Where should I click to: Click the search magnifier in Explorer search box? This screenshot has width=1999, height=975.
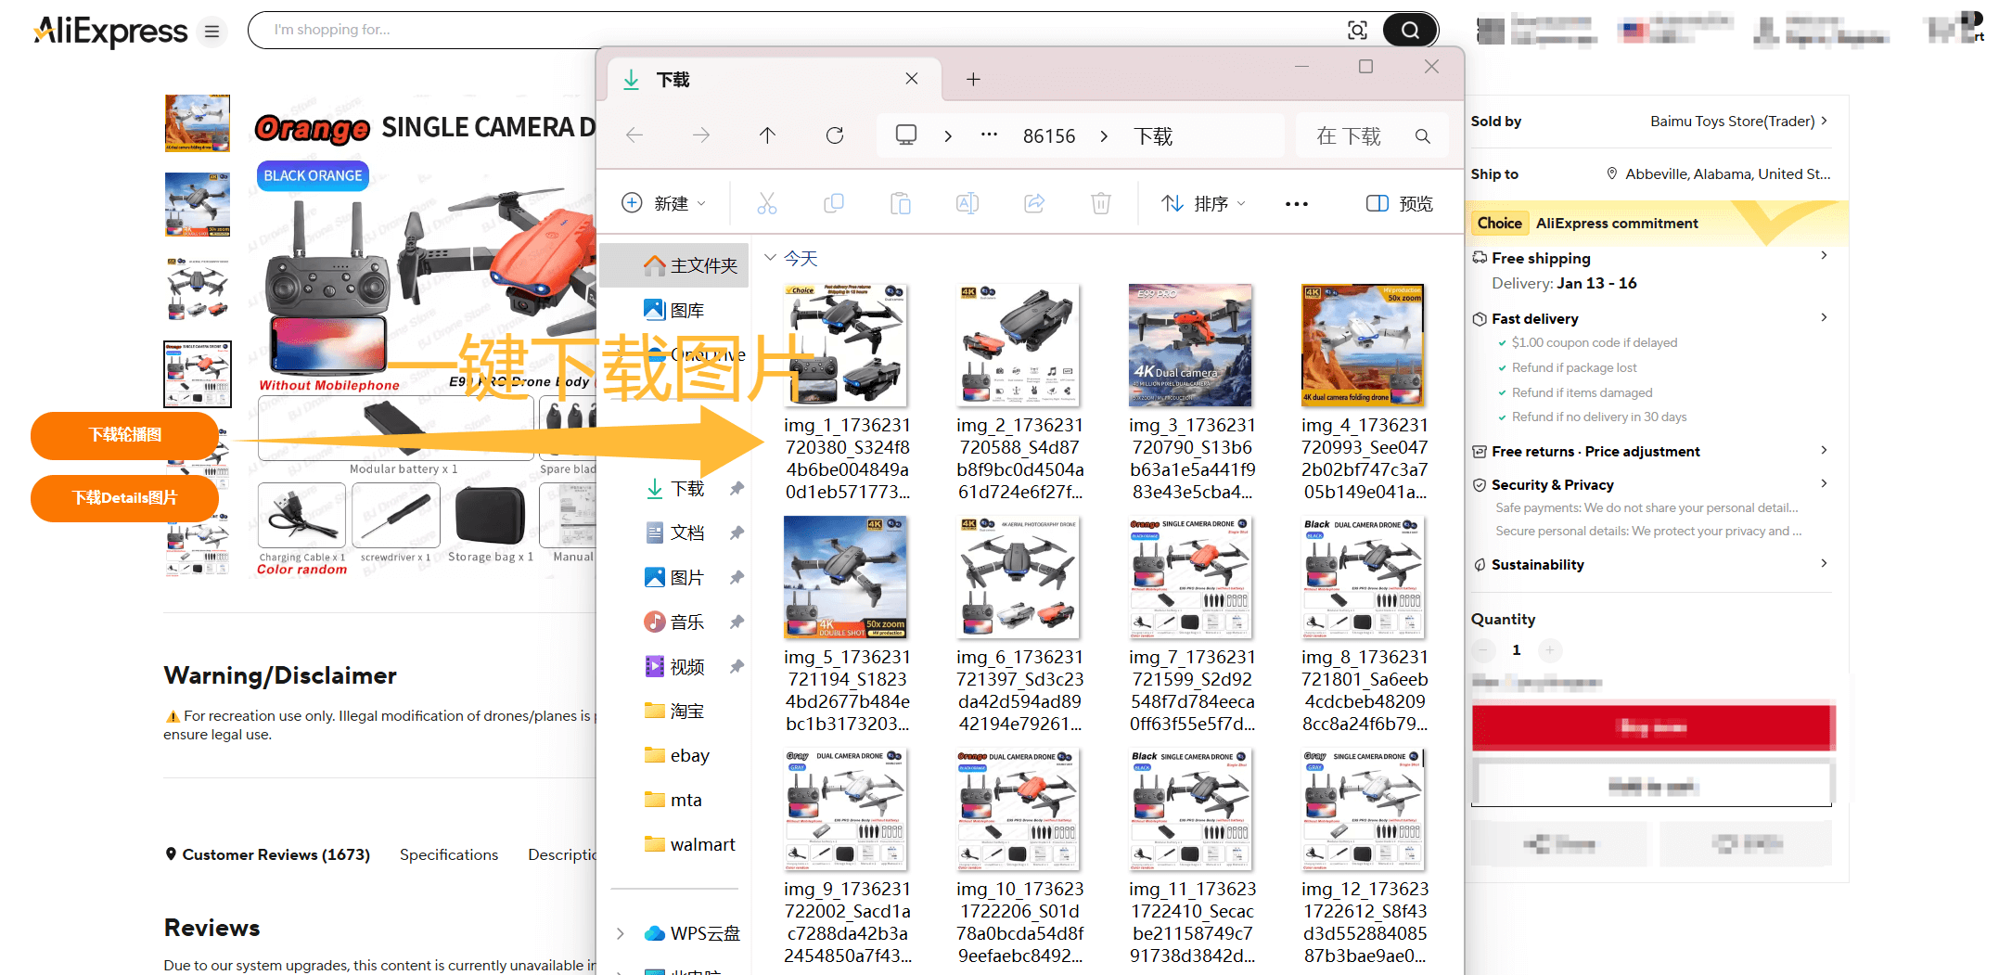(x=1423, y=136)
